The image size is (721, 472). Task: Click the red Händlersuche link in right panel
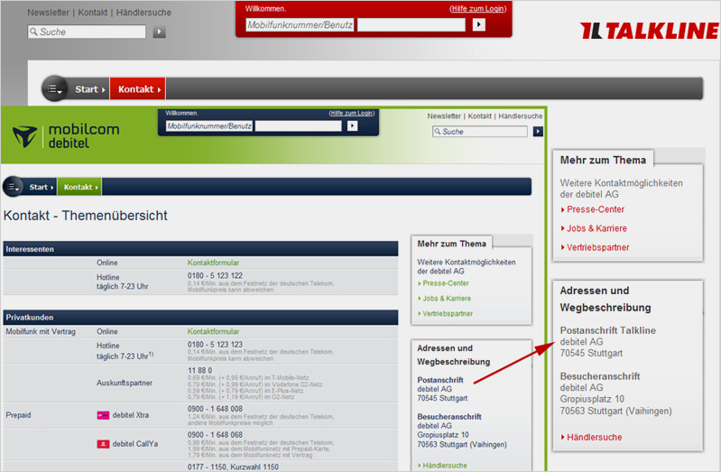(594, 437)
